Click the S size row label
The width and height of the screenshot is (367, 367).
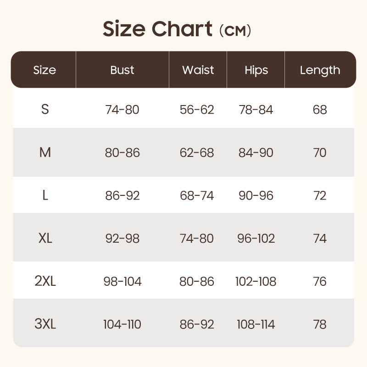tap(45, 110)
